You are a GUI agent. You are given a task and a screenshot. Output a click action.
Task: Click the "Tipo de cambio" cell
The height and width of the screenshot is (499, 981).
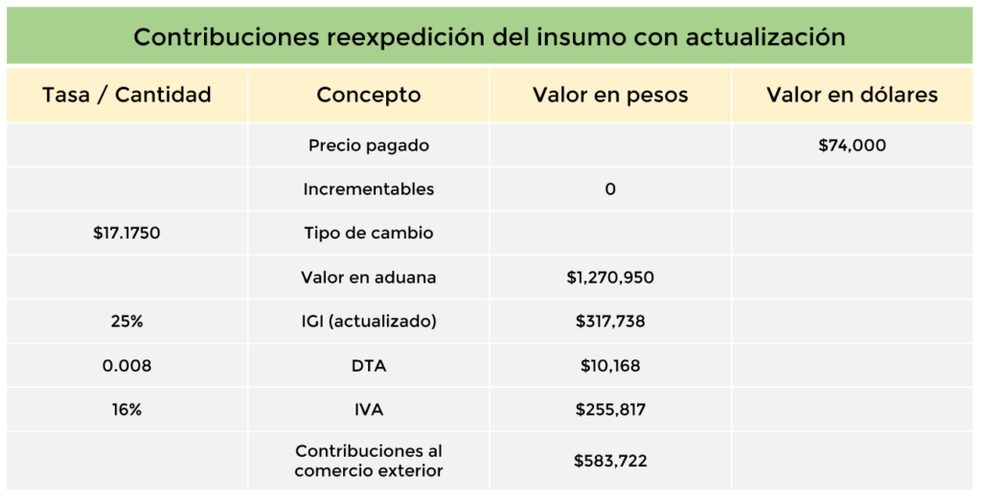pyautogui.click(x=369, y=234)
